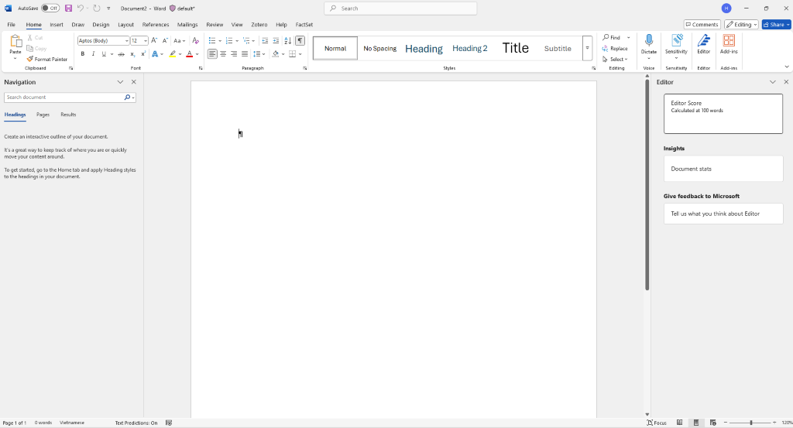Toggle Align Right
Viewport: 793px width, 428px height.
pos(234,54)
